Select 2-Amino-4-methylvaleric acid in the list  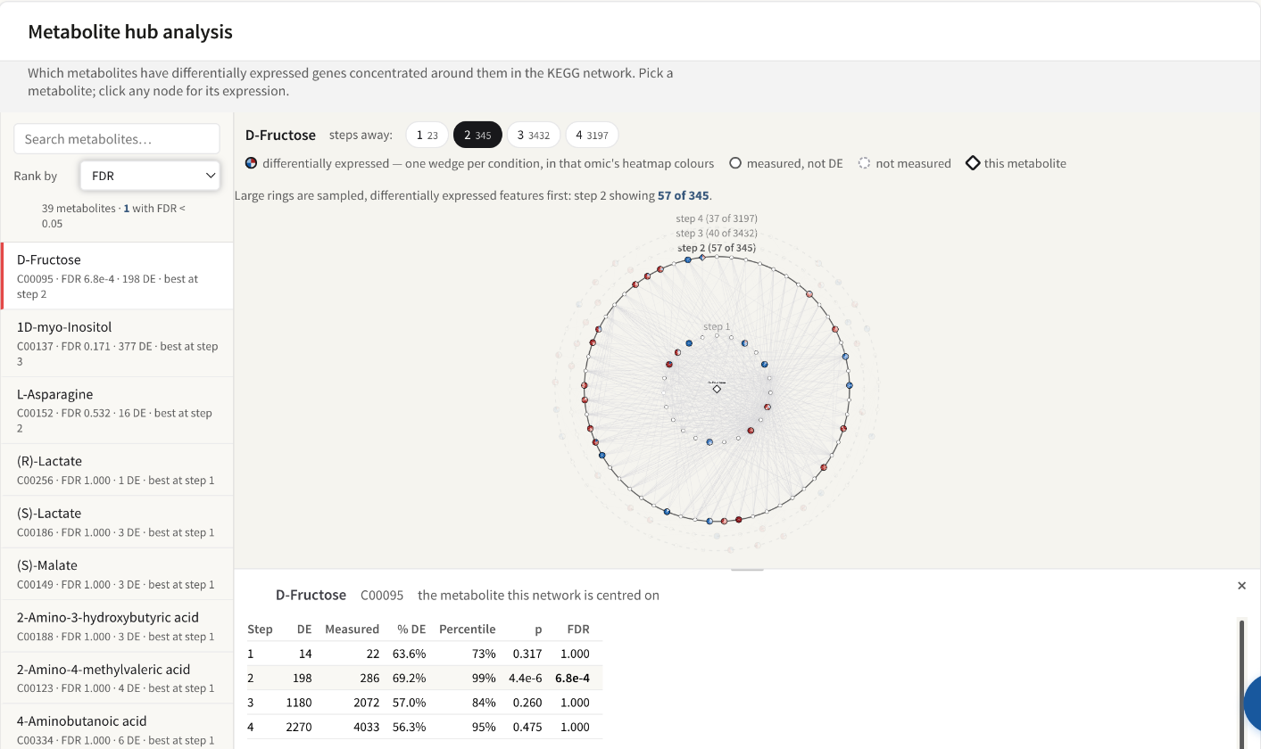tap(117, 678)
